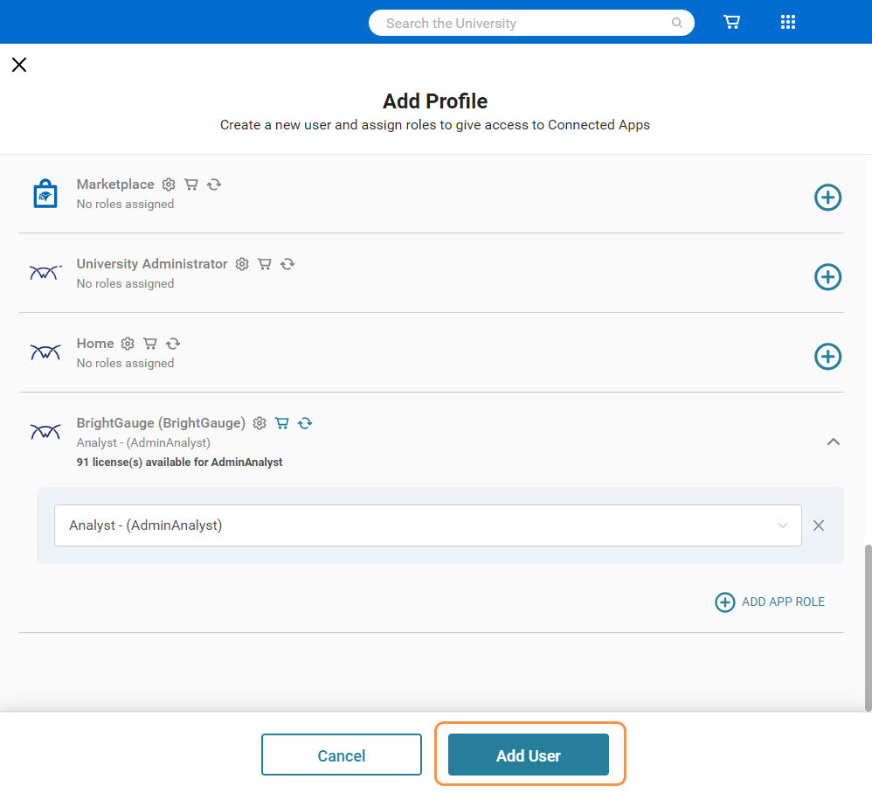Click the gear icon next to Marketplace
Screen dimensions: 872x793
[169, 184]
